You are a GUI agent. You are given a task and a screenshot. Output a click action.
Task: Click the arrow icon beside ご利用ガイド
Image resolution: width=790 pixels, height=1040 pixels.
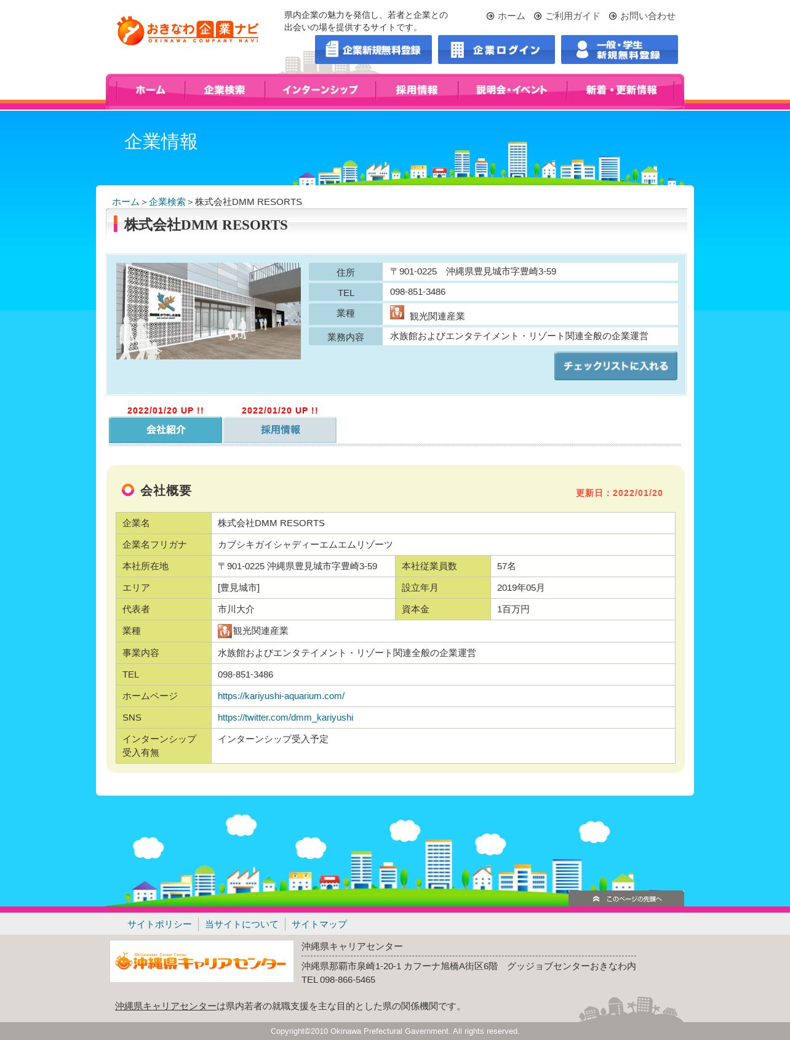tap(538, 16)
